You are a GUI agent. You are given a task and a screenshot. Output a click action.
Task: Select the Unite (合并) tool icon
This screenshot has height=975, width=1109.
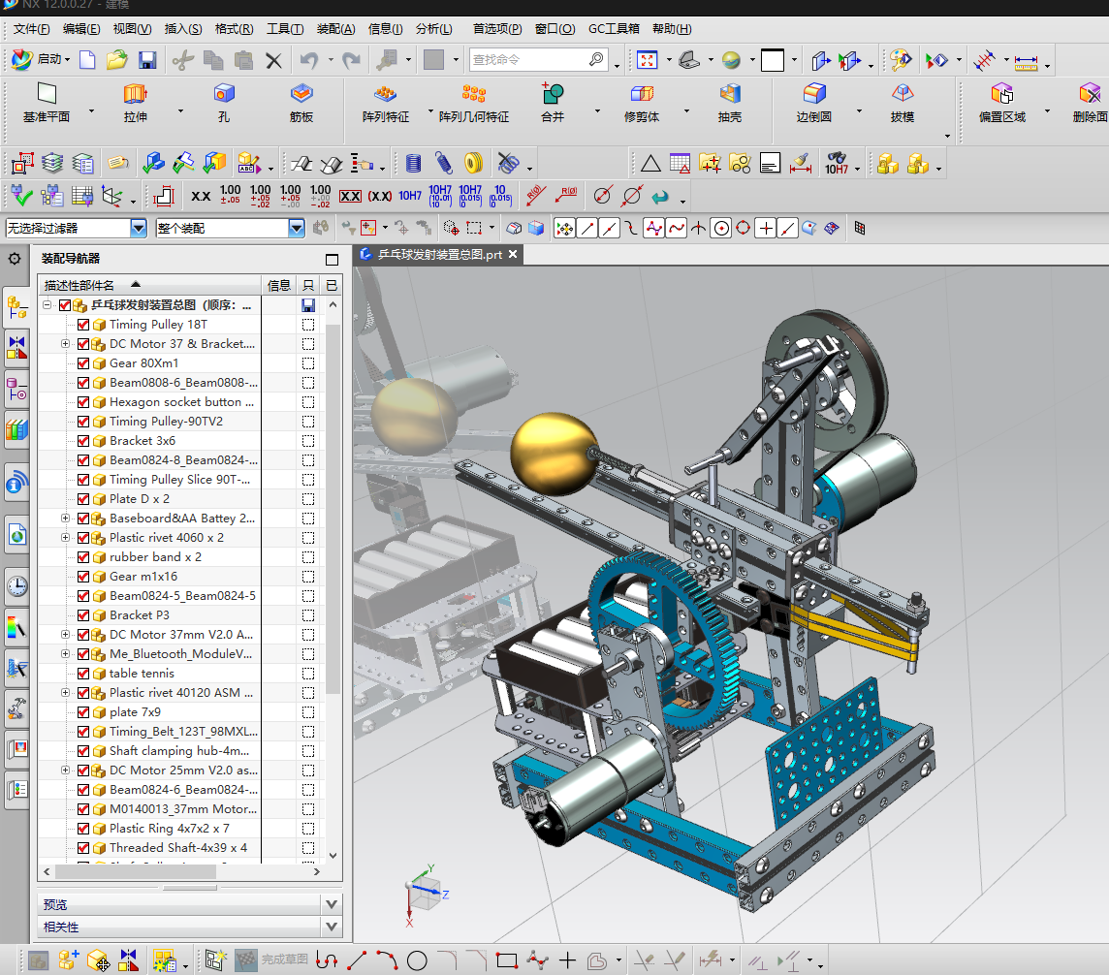(553, 94)
